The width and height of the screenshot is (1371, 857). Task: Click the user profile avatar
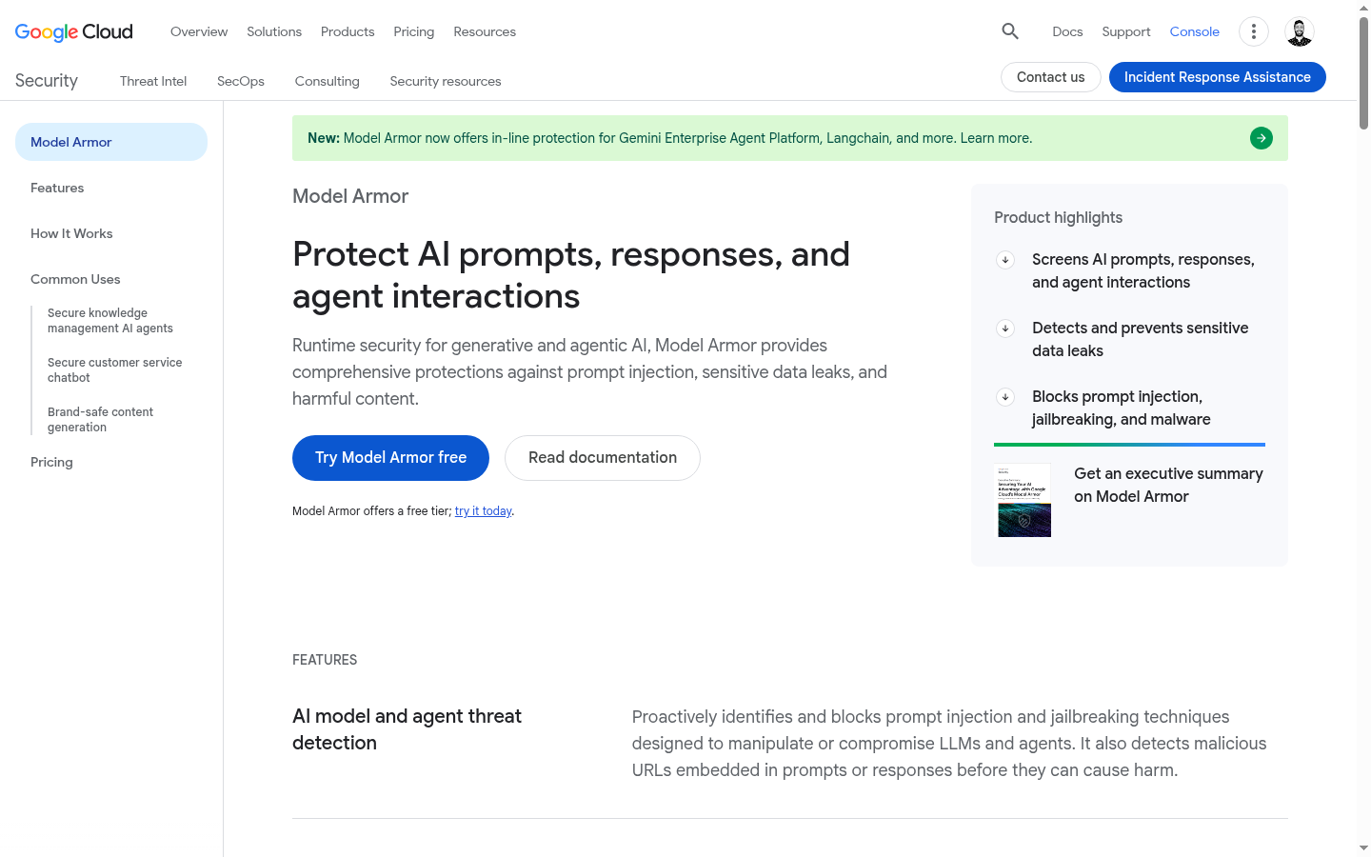tap(1300, 31)
